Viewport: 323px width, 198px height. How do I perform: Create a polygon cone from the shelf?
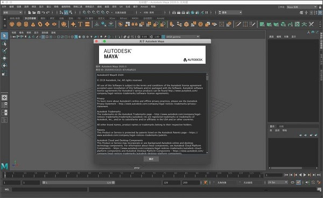(33, 24)
